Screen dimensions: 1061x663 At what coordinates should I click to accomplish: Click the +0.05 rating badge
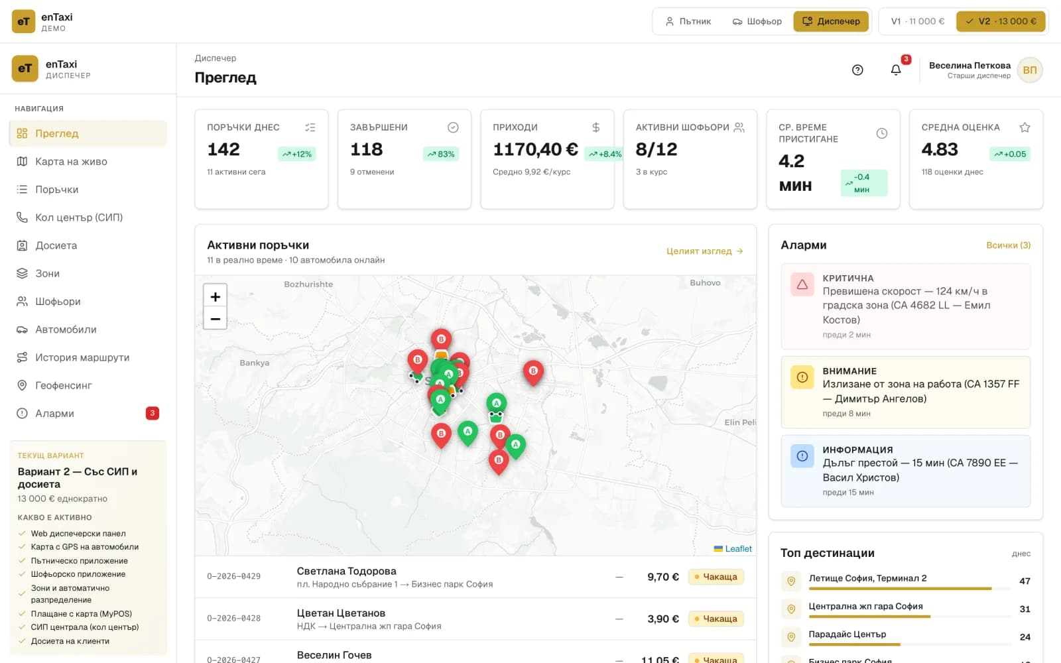click(1010, 154)
